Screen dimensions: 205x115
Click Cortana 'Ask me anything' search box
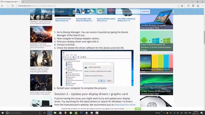tap(23, 113)
